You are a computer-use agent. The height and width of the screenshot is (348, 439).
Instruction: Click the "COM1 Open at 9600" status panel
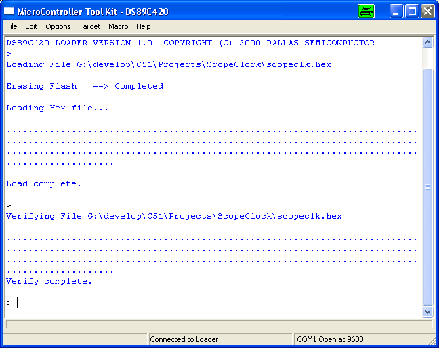pyautogui.click(x=332, y=339)
